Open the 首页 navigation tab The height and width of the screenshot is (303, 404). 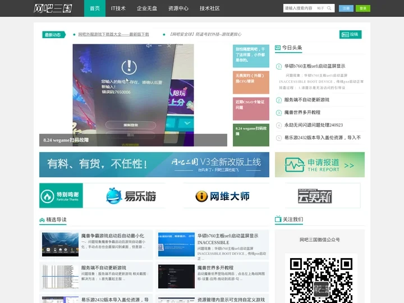coord(95,8)
